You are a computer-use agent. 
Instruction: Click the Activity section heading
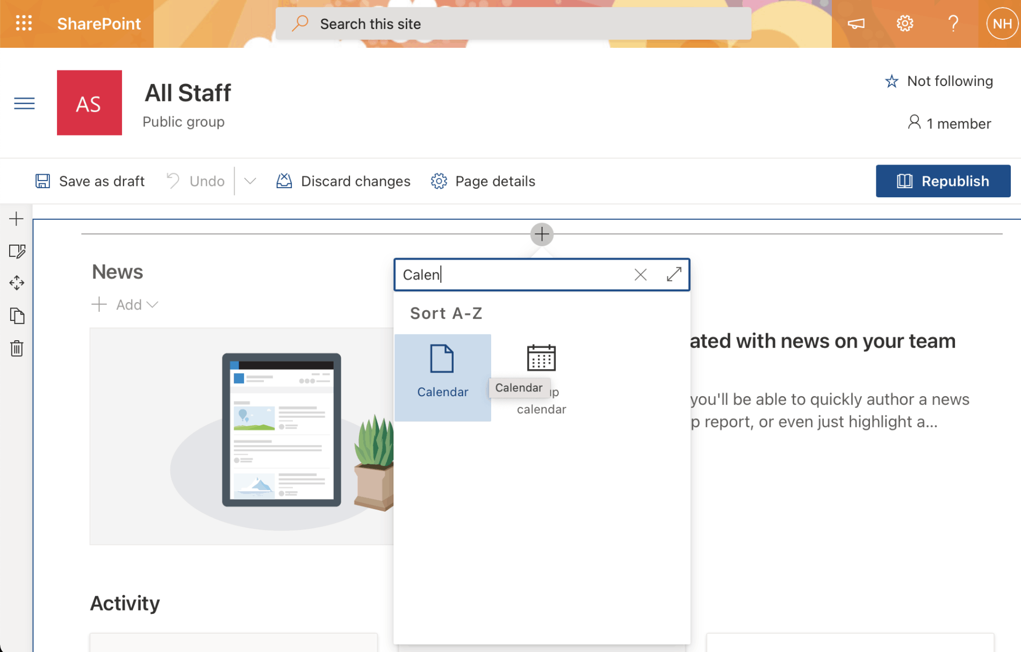(x=125, y=603)
